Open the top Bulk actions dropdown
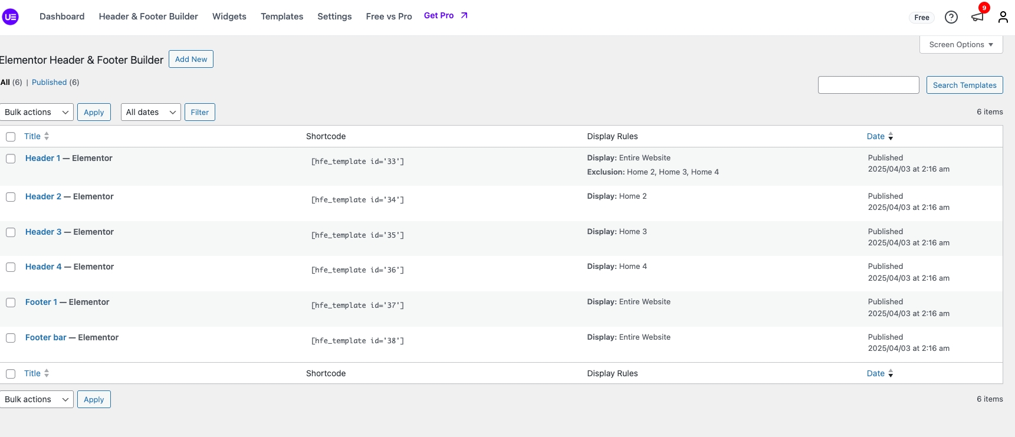Image resolution: width=1015 pixels, height=437 pixels. pos(37,112)
